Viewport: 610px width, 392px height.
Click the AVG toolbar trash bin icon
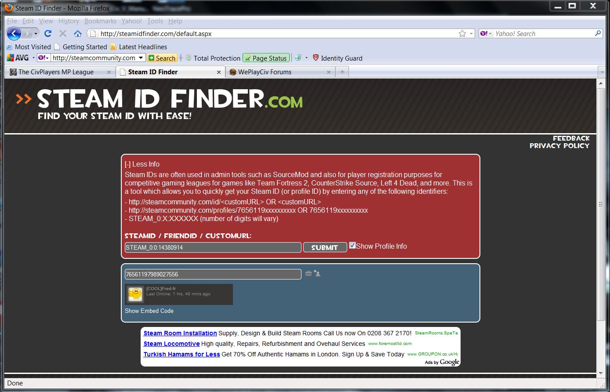[298, 58]
